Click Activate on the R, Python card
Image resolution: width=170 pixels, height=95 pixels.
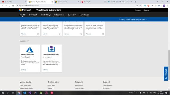coord(45,34)
